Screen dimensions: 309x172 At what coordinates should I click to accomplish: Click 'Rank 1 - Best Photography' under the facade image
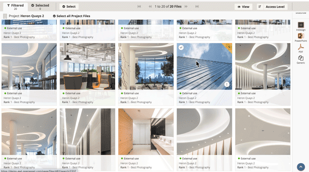point(194,102)
